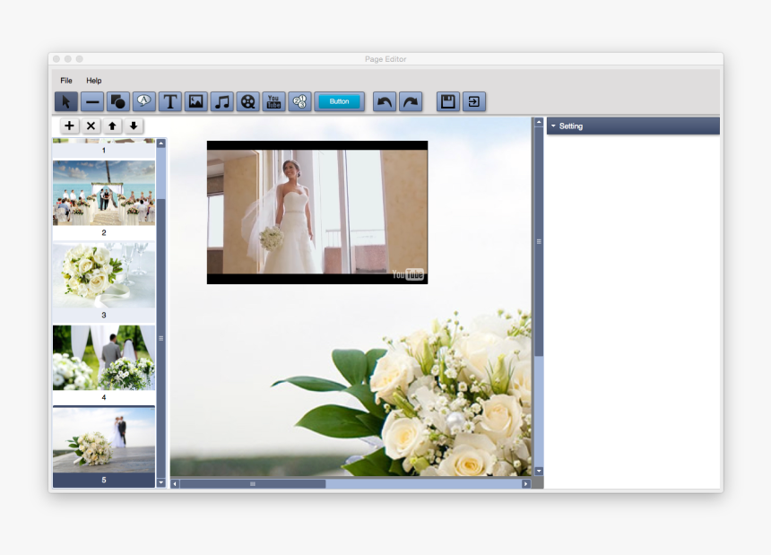Undo the last action
Viewport: 771px width, 555px height.
(384, 101)
